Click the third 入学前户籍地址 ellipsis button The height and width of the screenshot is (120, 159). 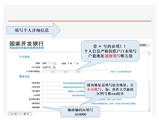(78, 72)
